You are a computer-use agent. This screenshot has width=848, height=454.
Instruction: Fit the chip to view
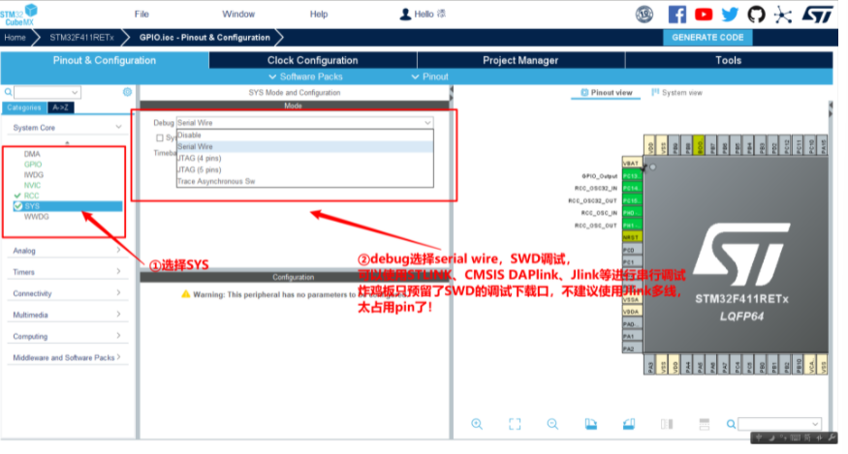(x=515, y=424)
